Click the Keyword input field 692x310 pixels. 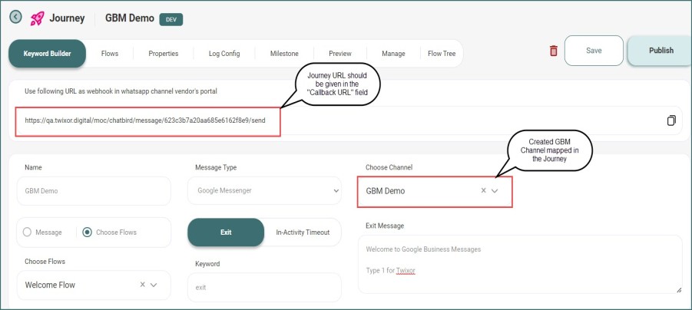pyautogui.click(x=264, y=288)
